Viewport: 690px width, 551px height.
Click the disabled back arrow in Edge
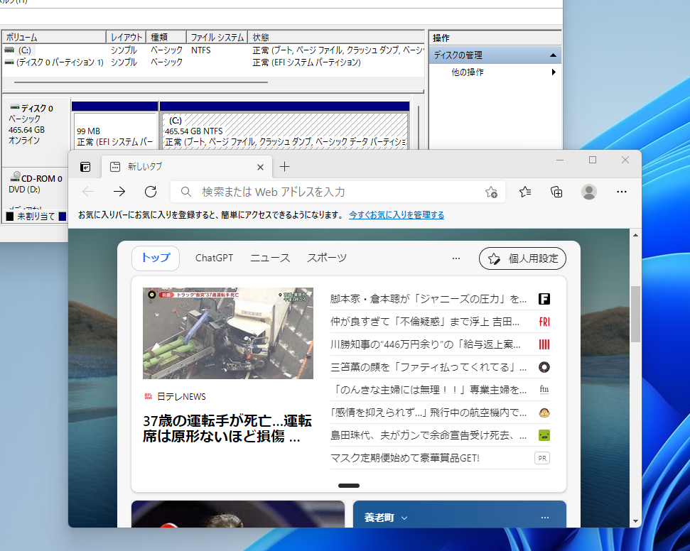pos(88,191)
